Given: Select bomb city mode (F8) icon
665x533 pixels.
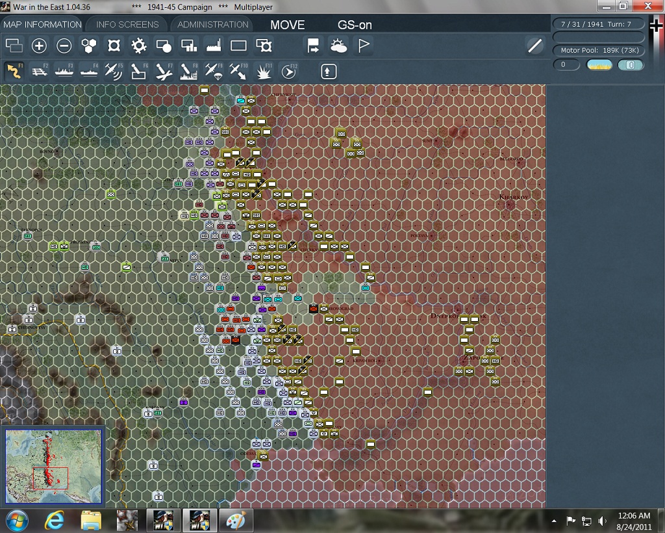Looking at the screenshot, I should [x=189, y=71].
